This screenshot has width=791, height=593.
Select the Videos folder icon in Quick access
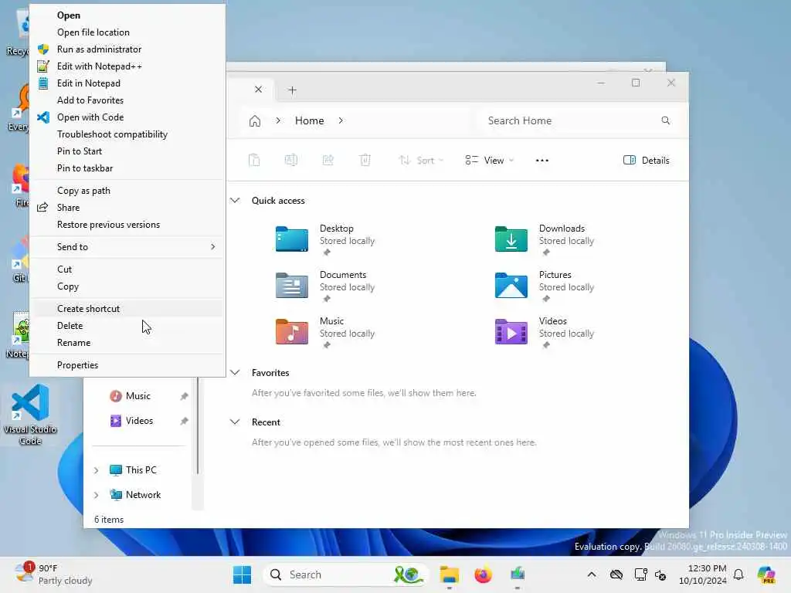click(511, 332)
